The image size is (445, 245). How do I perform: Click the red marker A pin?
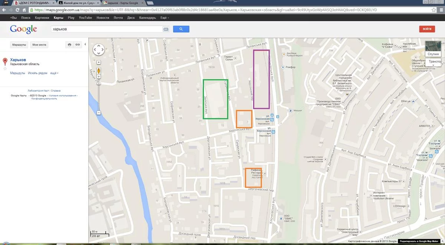(x=5, y=62)
